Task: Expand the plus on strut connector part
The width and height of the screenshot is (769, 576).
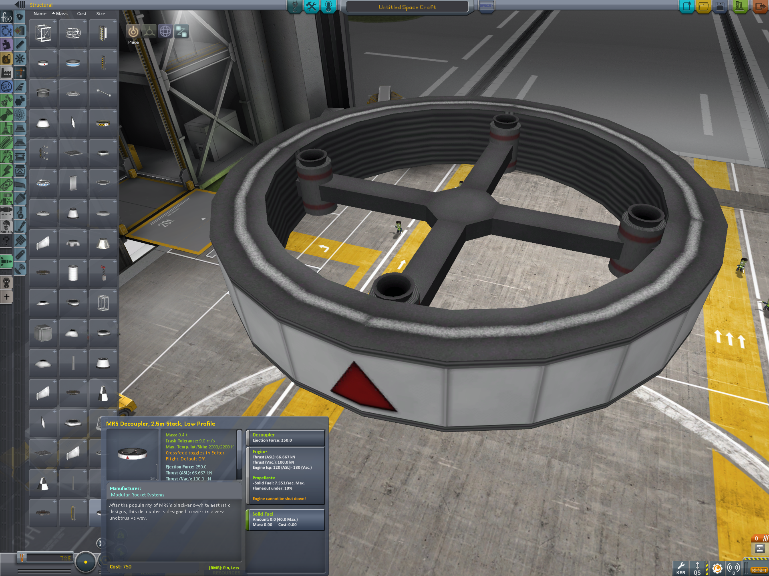Action: click(115, 82)
